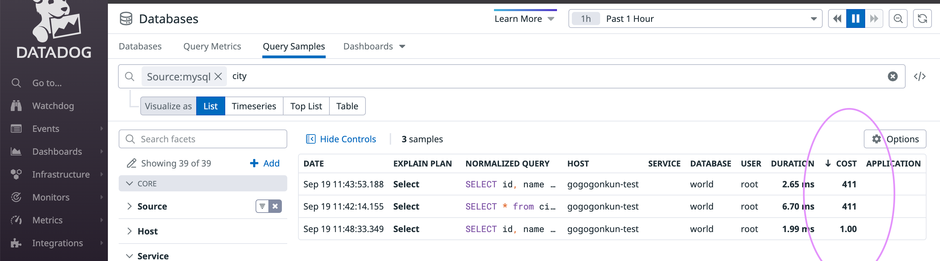Click the 'Showing 39 of 39' text
940x261 pixels.
[x=176, y=163]
